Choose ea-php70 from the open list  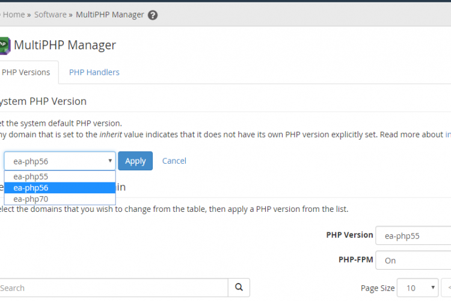click(60, 199)
